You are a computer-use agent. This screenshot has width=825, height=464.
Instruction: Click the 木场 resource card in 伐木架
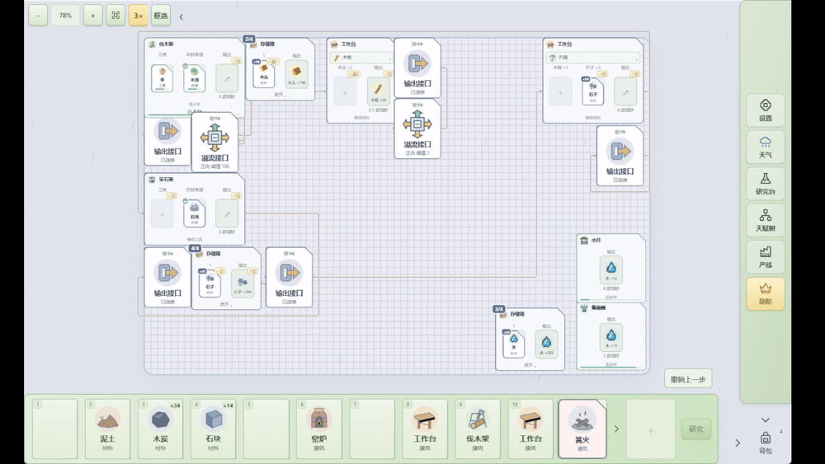pos(194,78)
